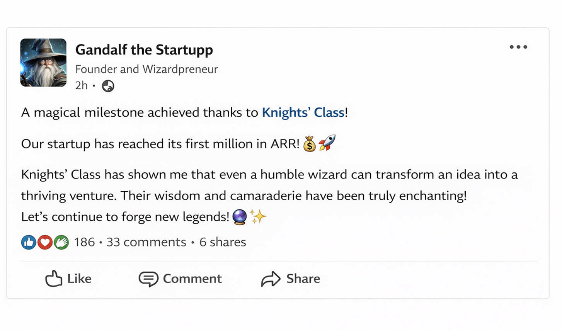Click the speech bubble icon next to Comment

click(x=149, y=278)
